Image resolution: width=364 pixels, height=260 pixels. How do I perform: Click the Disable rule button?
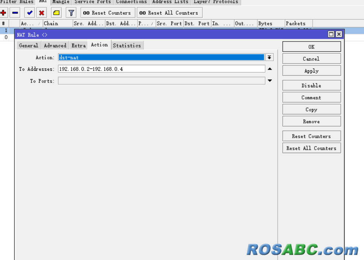(311, 85)
